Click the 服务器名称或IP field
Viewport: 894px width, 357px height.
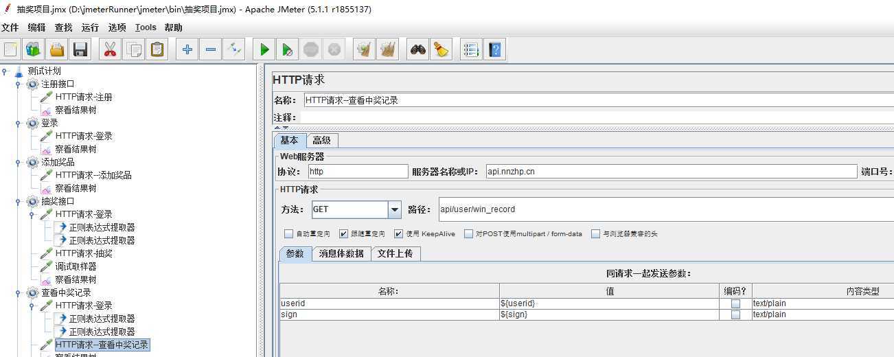pyautogui.click(x=672, y=172)
